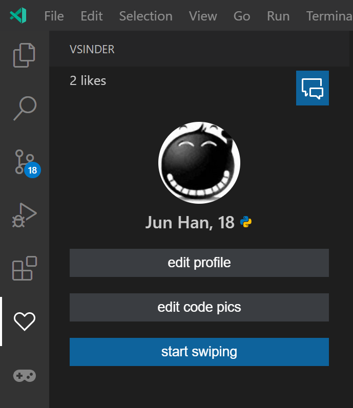Open the game controller view icon
The image size is (353, 408).
coord(25,375)
